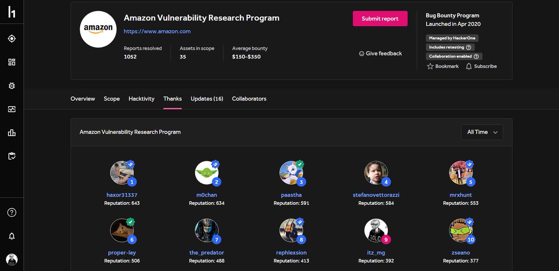Screen dimensions: 559x271
Task: Open haxor31337's avatar picture
Action: point(122,173)
